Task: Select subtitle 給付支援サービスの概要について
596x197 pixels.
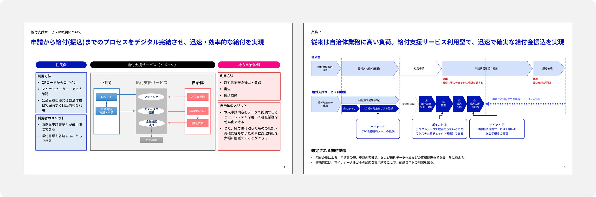Action: (x=56, y=32)
